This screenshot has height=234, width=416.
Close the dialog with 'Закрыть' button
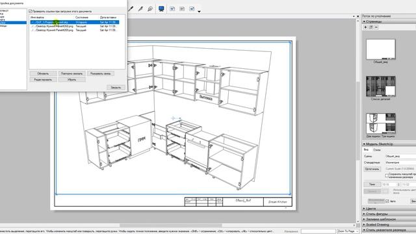(x=116, y=87)
